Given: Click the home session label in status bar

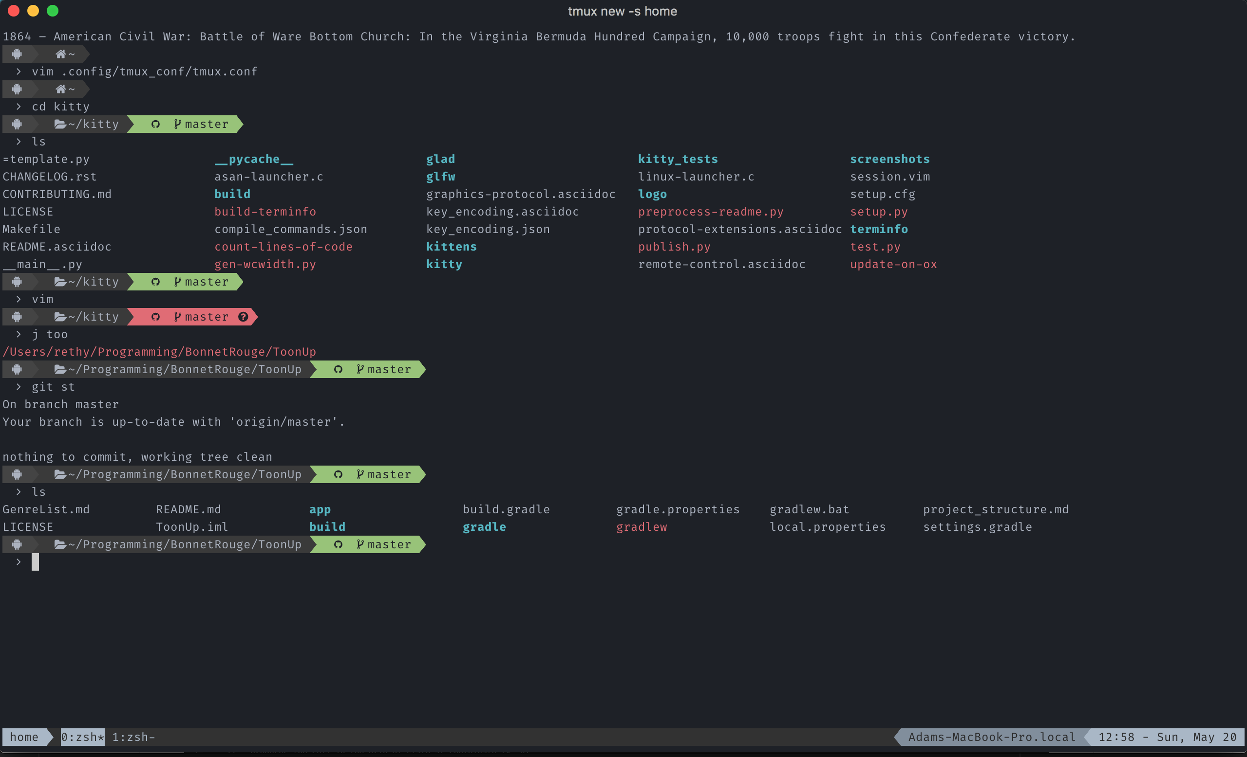Looking at the screenshot, I should 24,737.
